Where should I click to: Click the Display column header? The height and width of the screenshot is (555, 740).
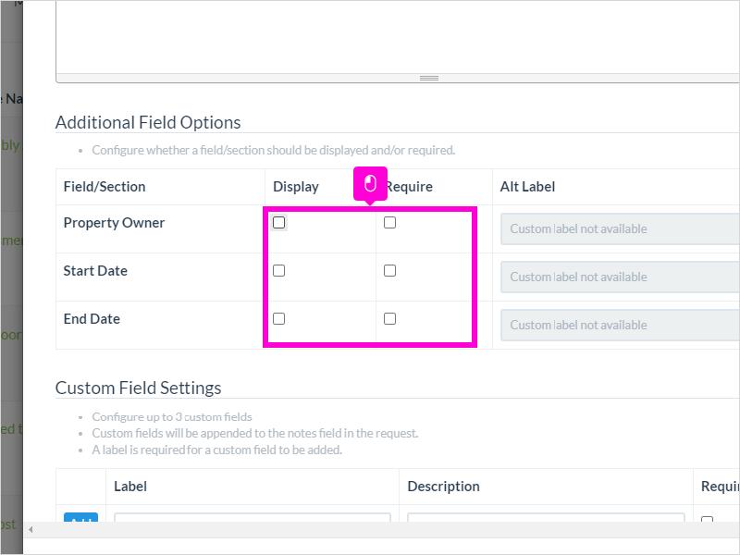click(x=296, y=187)
